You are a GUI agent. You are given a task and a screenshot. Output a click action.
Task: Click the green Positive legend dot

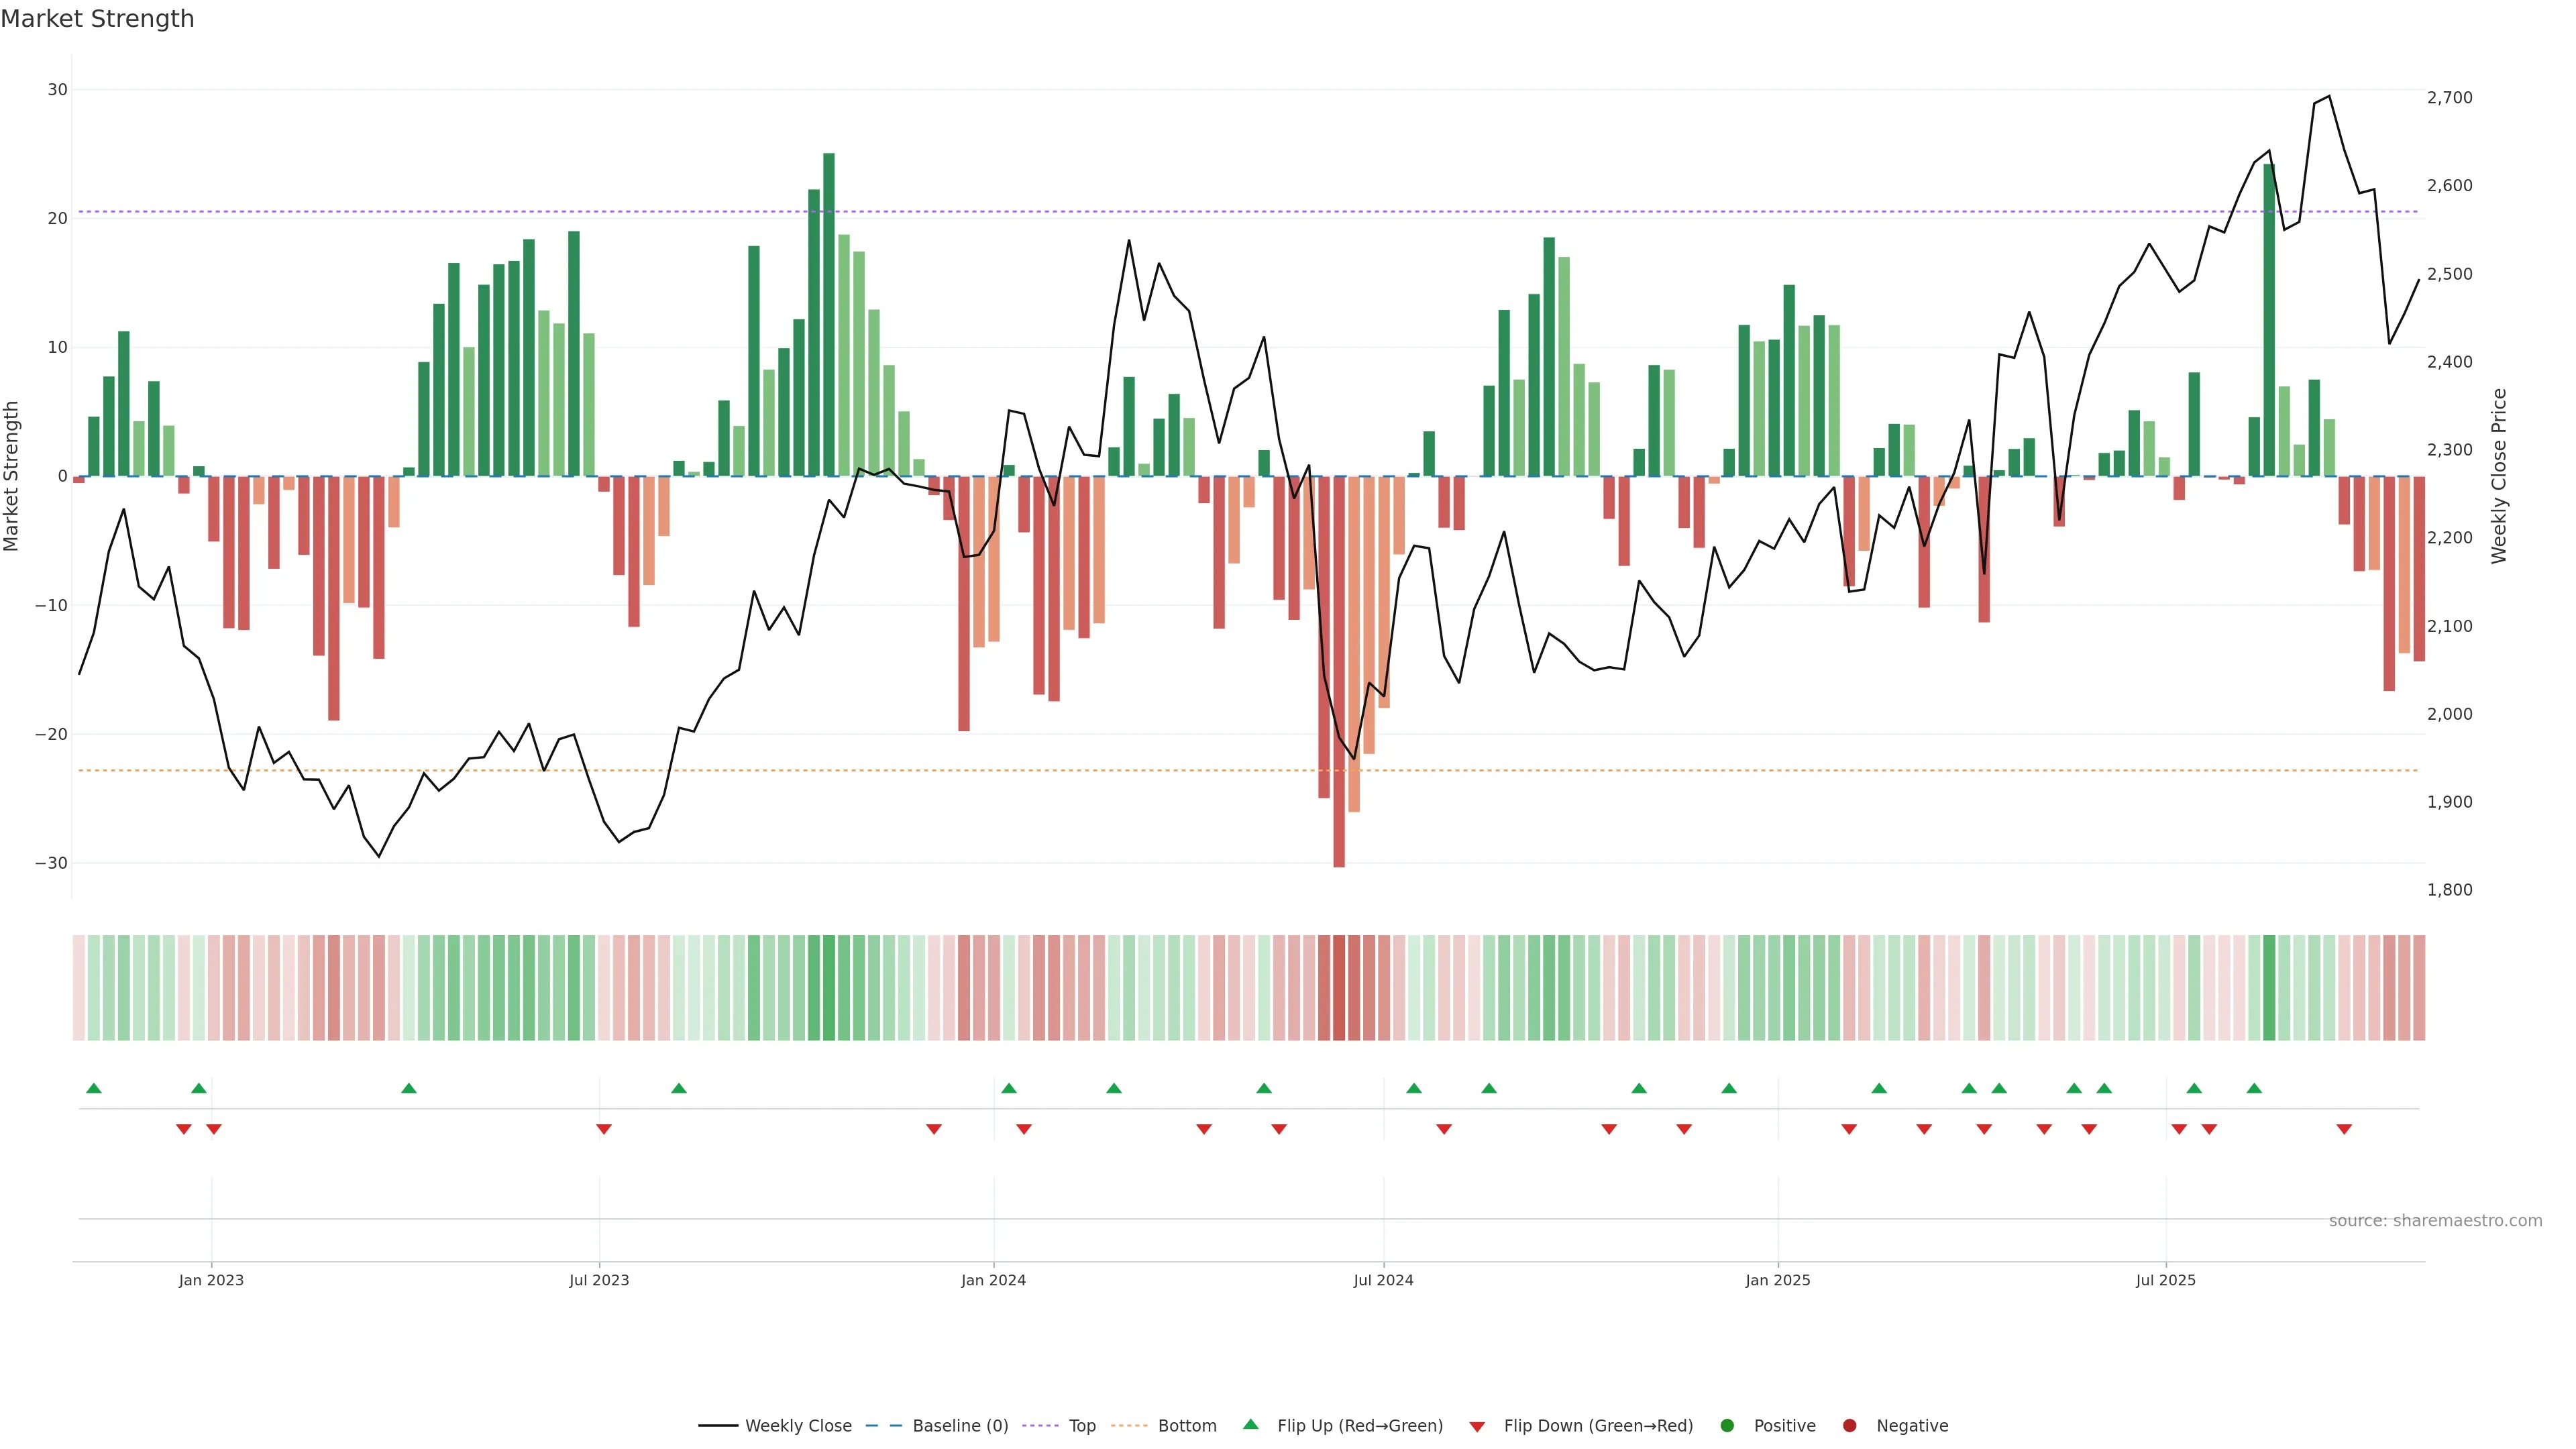[1727, 1425]
